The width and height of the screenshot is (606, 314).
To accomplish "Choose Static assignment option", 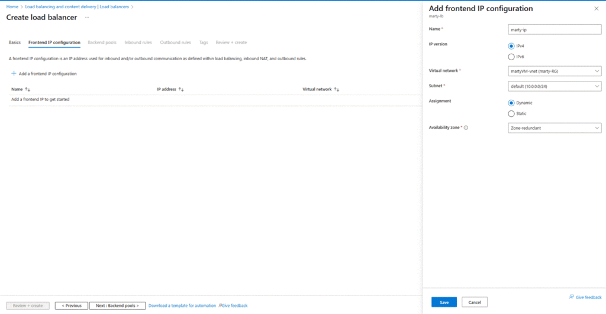I will click(x=511, y=113).
